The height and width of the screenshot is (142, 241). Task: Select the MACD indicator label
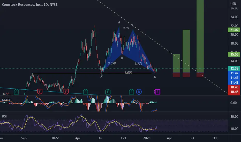click(7, 100)
